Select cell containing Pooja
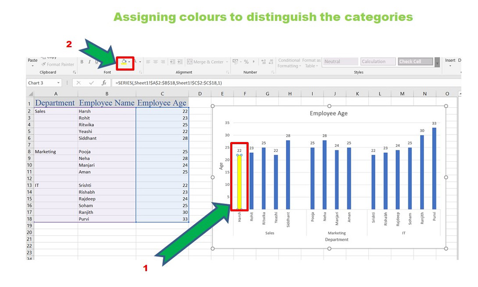This screenshot has height=287, width=478. coord(107,152)
